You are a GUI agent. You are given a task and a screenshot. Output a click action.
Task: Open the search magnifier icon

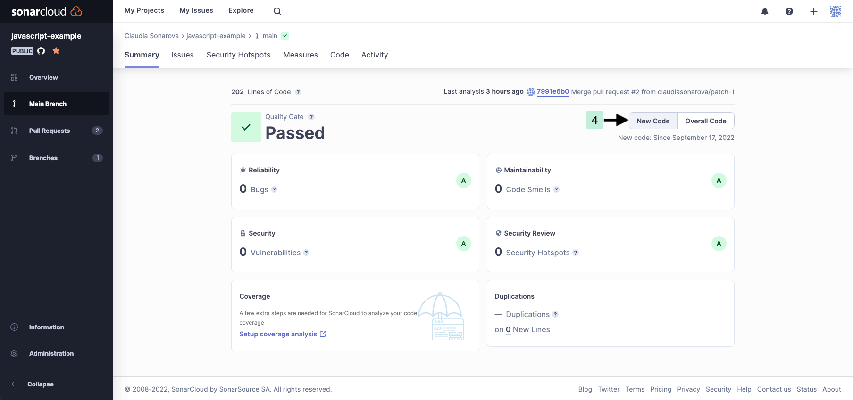tap(277, 11)
